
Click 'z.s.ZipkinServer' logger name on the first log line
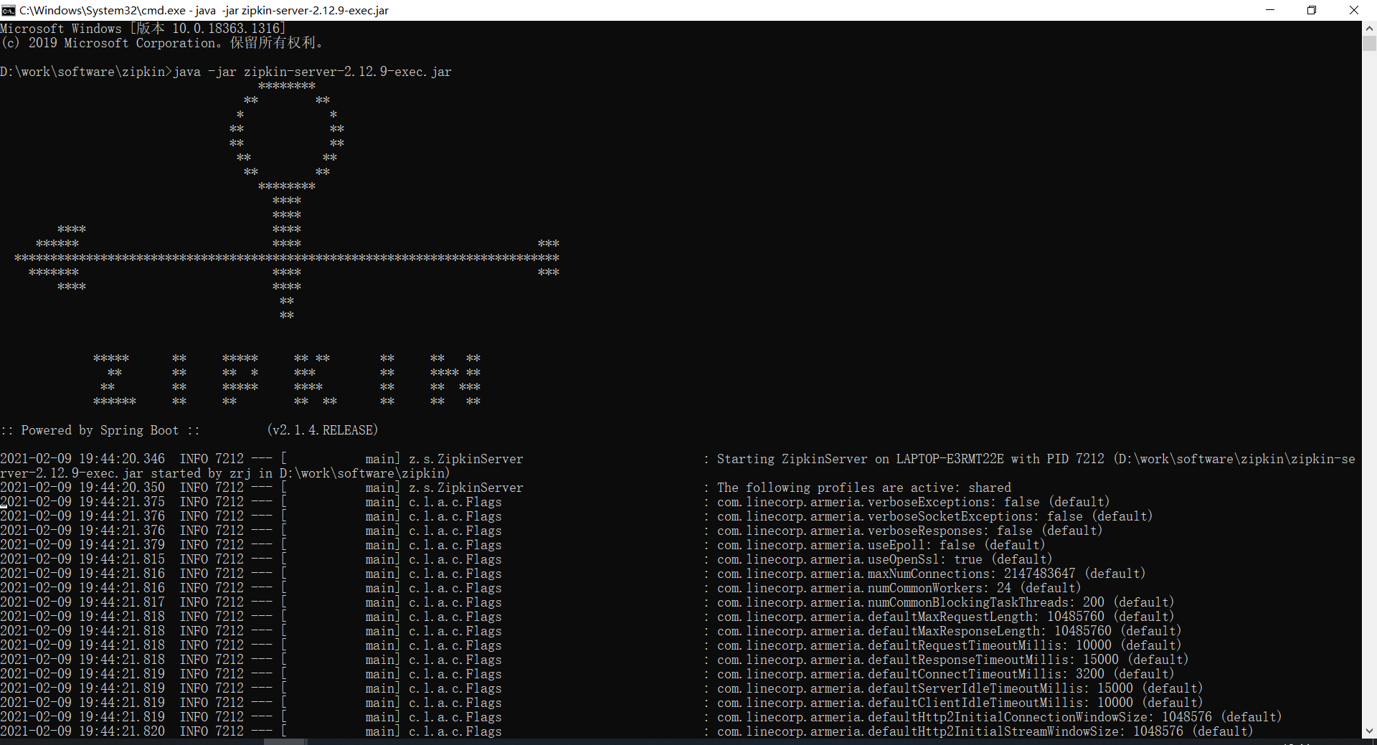[x=466, y=459]
